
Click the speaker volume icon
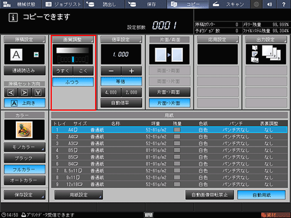(x=270, y=4)
